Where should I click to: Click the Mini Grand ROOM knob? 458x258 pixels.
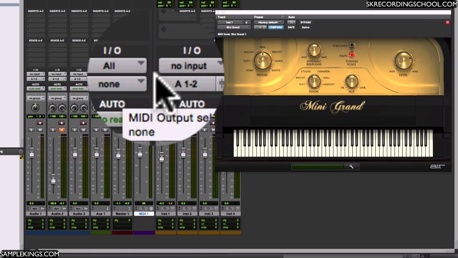314,82
